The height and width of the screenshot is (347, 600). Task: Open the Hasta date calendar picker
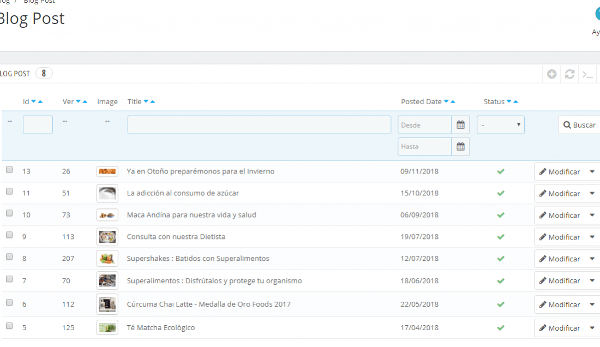(x=460, y=146)
